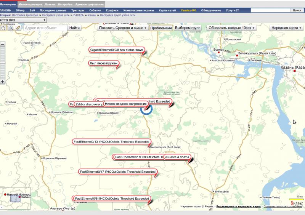Click the blue circle location marker
This screenshot has width=305, height=215.
point(146,109)
